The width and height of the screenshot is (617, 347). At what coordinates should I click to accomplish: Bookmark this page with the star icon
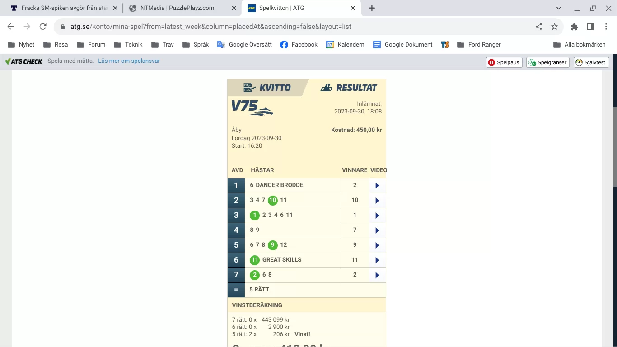[555, 27]
